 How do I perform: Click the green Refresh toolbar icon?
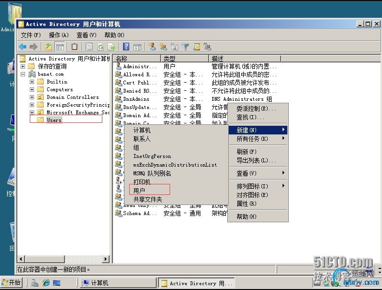pos(100,47)
